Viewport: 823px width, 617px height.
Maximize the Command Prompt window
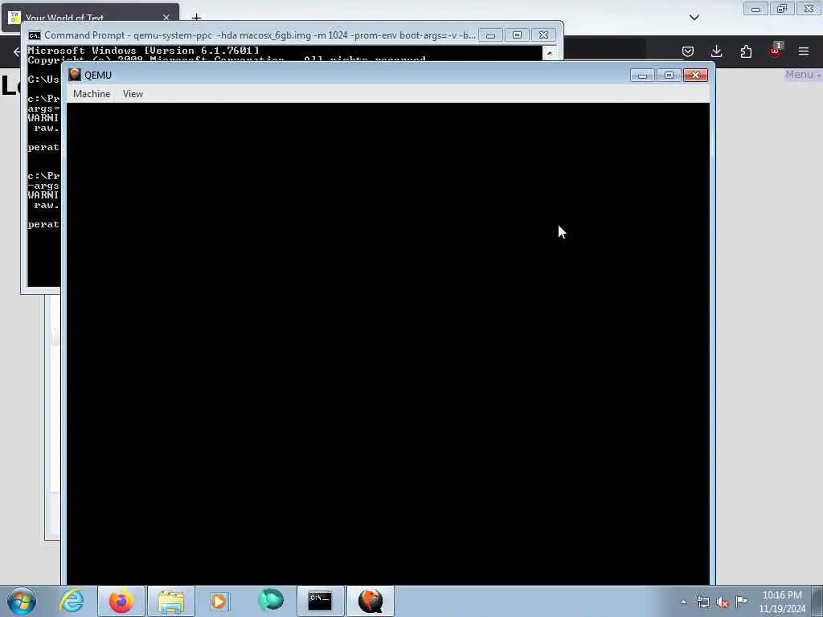point(517,35)
